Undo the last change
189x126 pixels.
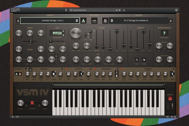(172, 117)
